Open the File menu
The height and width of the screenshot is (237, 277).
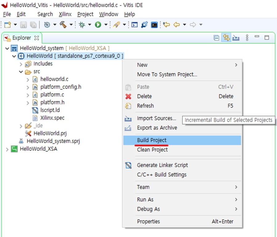7,14
